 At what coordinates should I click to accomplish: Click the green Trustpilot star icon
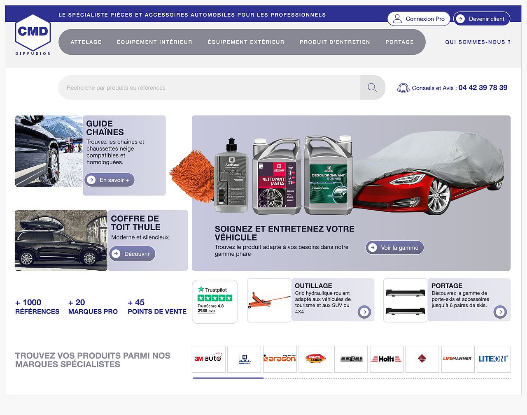coord(201,290)
